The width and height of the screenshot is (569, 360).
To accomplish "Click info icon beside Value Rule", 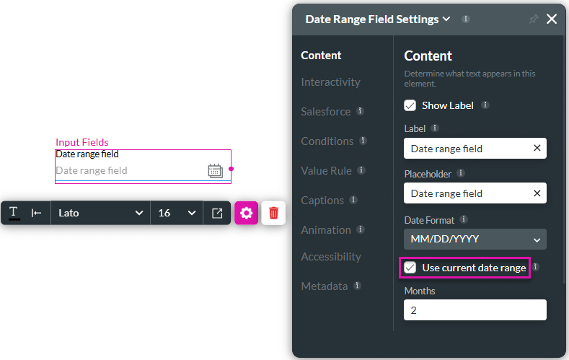I will click(361, 170).
